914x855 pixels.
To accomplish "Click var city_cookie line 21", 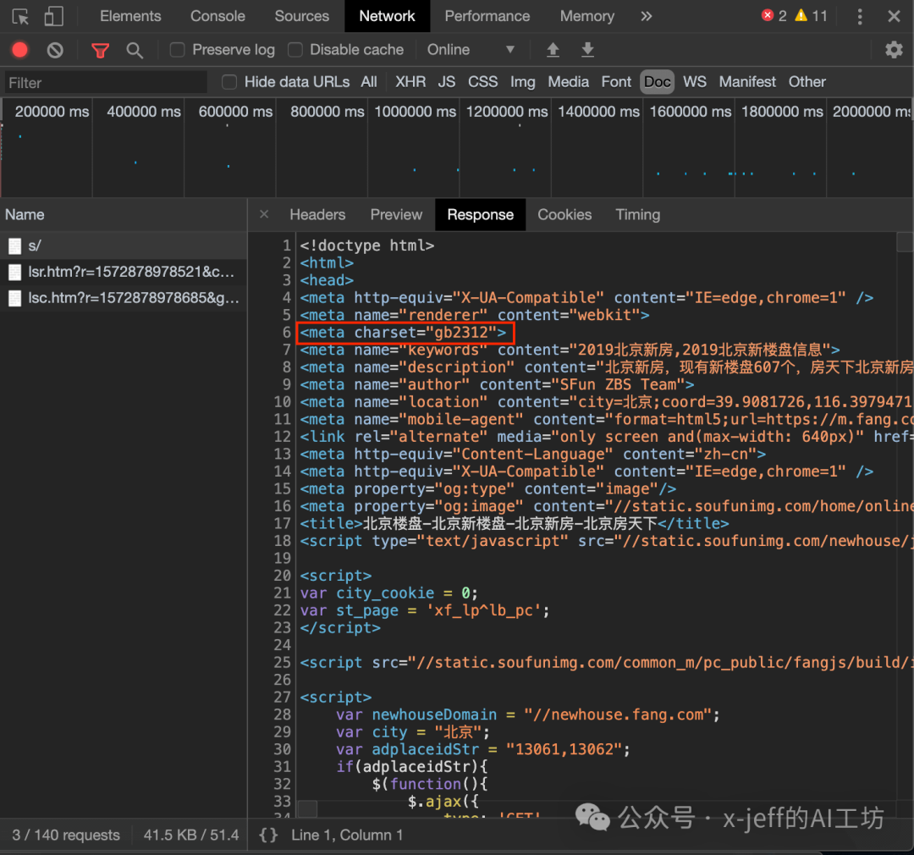I will coord(388,593).
